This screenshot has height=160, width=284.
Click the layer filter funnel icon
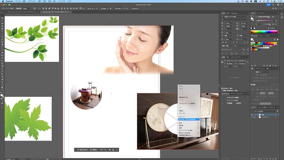(x=277, y=111)
